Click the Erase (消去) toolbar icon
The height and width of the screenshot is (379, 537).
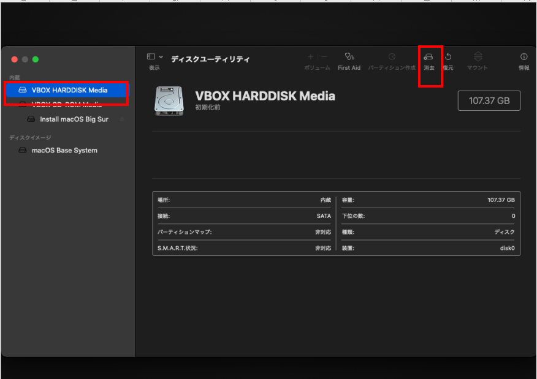coord(428,57)
